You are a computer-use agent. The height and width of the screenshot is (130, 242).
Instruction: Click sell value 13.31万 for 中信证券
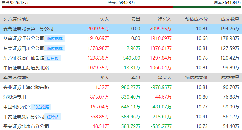point(132,68)
